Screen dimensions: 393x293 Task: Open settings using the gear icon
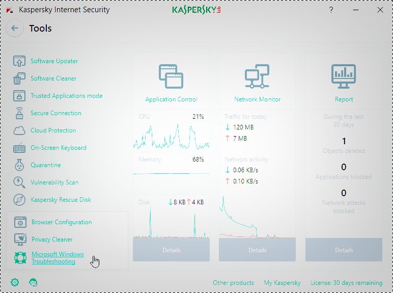(x=15, y=282)
